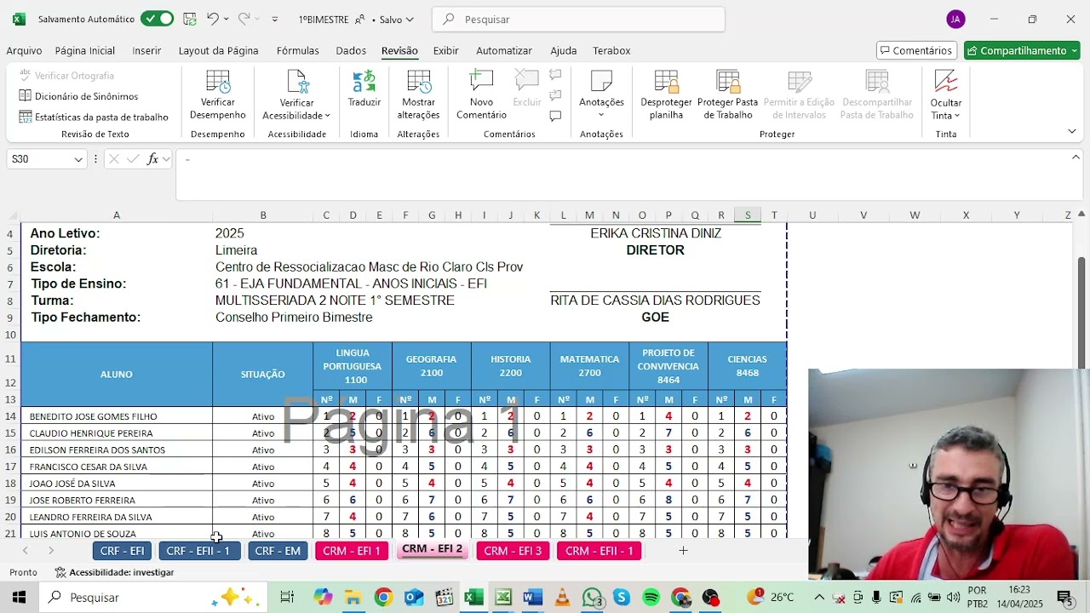Click the Pesquisar search box at top
Image resolution: width=1090 pixels, height=613 pixels.
(578, 19)
